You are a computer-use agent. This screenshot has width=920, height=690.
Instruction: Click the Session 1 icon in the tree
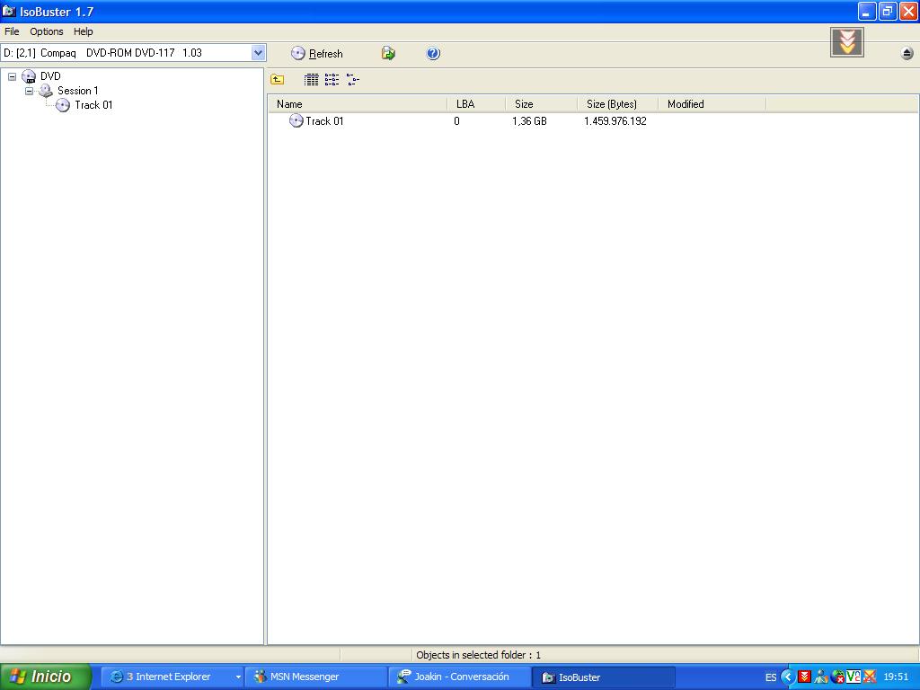[46, 91]
